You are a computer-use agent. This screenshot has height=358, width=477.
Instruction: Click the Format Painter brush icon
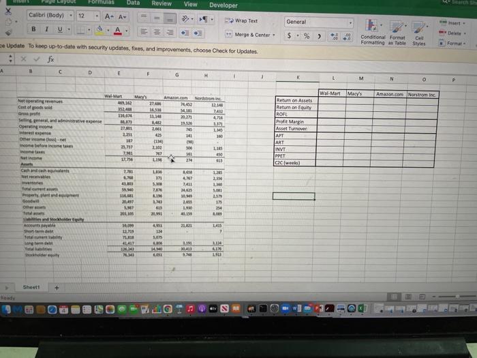(8, 32)
